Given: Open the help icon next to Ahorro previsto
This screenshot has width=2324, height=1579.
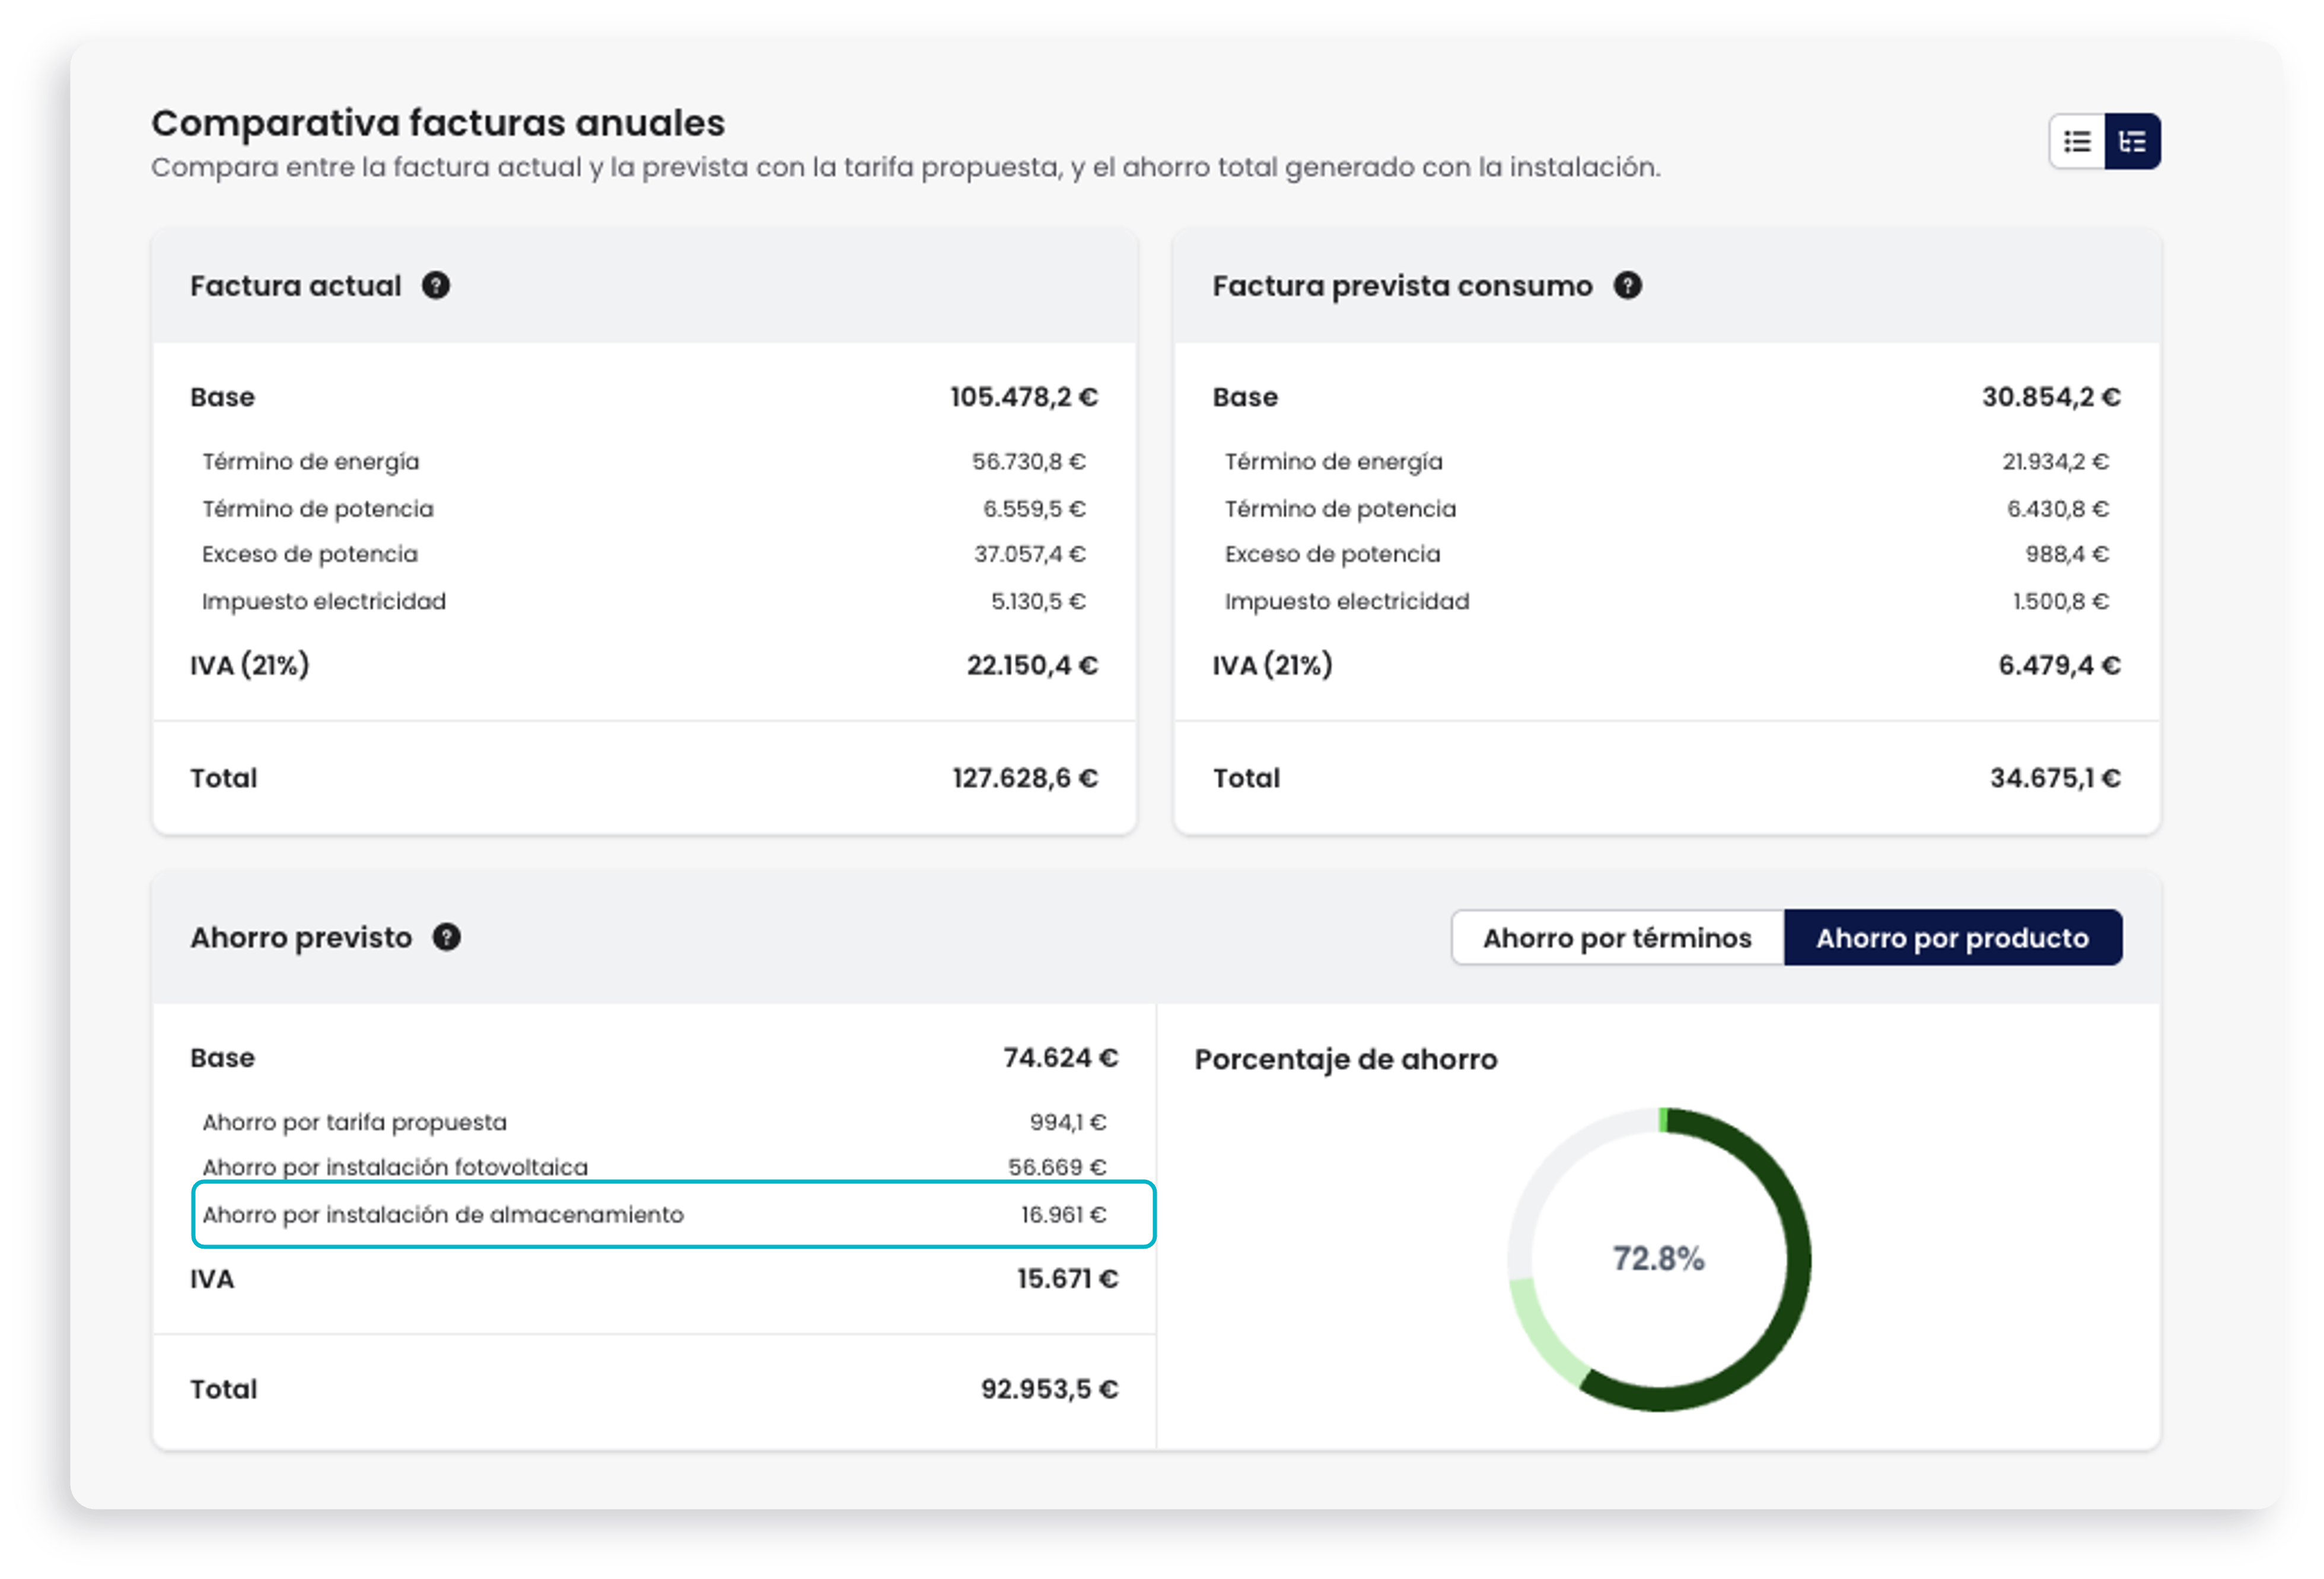Looking at the screenshot, I should [446, 938].
